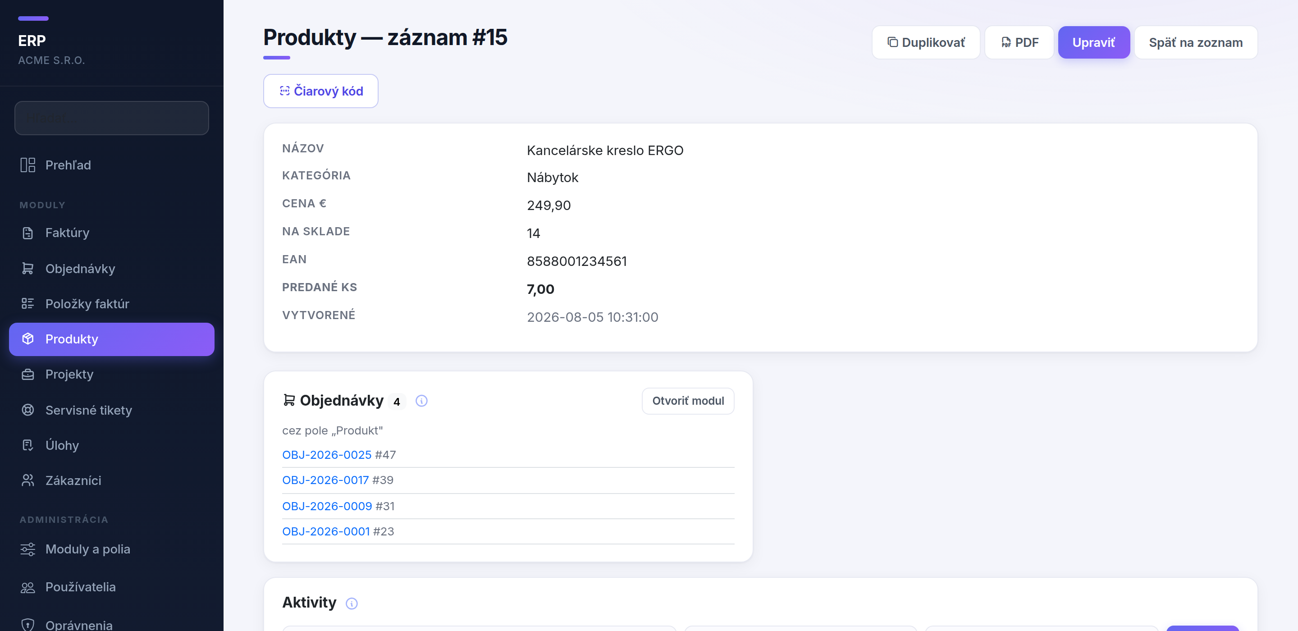
Task: Click the Úlohy checklist icon
Action: click(27, 445)
